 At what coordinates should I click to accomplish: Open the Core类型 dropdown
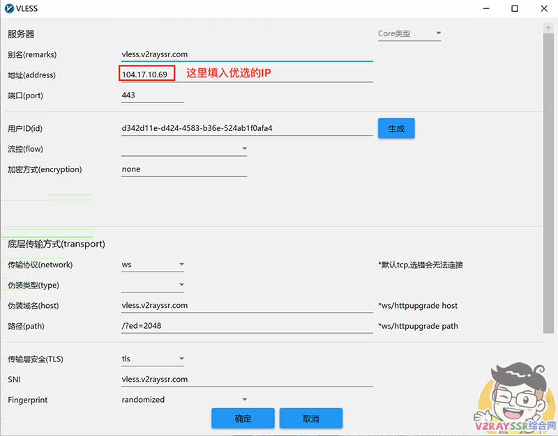pyautogui.click(x=409, y=33)
